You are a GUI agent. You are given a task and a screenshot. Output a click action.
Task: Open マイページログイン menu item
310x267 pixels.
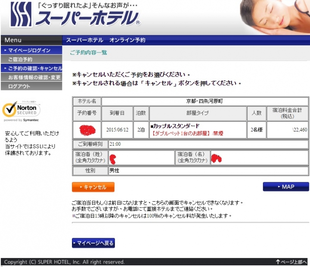click(x=31, y=50)
